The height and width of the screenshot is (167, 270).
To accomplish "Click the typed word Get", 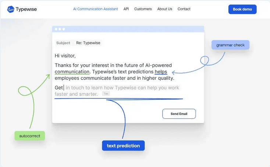I will point(59,88).
